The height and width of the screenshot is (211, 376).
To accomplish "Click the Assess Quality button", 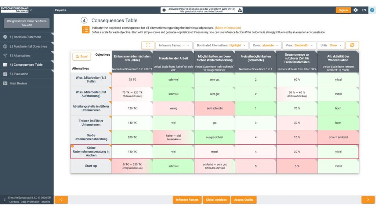I will (x=244, y=200).
